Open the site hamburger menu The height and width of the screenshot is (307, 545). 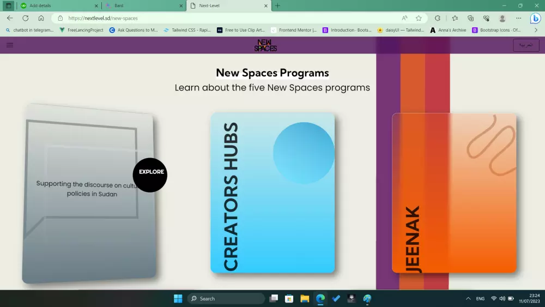[10, 45]
